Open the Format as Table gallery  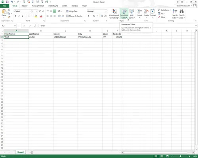pyautogui.click(x=124, y=14)
